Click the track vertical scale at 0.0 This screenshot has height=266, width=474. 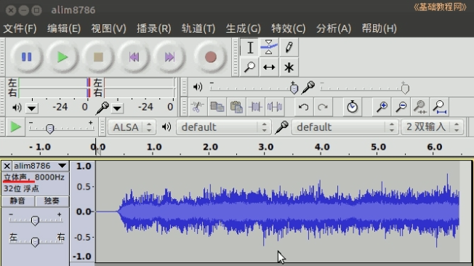(x=84, y=211)
